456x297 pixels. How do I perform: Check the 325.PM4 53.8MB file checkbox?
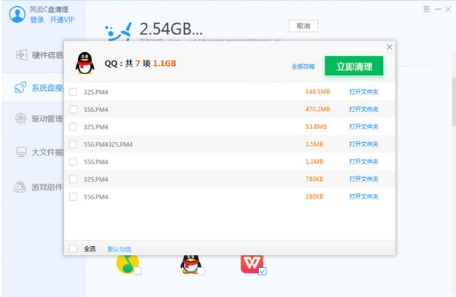tap(73, 127)
